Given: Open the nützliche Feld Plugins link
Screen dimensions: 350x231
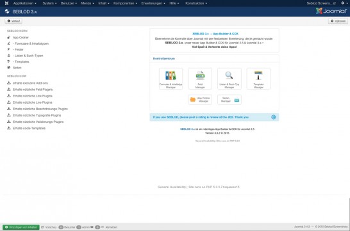Looking at the screenshot, I should click(x=33, y=90).
